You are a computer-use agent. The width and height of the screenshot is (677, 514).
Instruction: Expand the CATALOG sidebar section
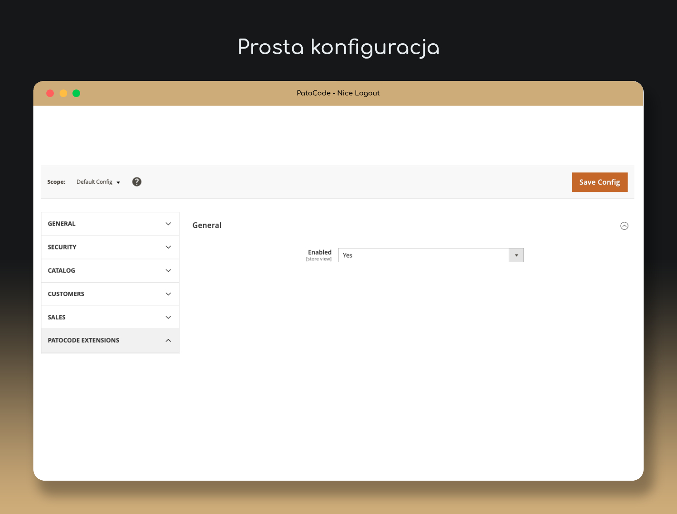[110, 270]
